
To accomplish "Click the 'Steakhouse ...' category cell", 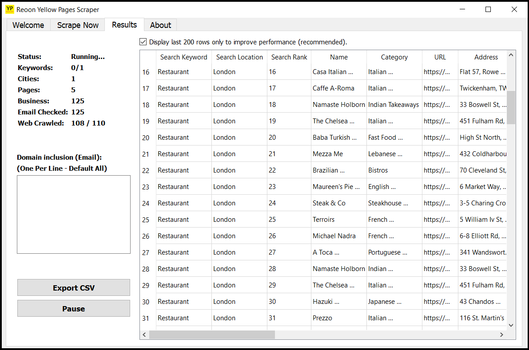I will click(394, 203).
